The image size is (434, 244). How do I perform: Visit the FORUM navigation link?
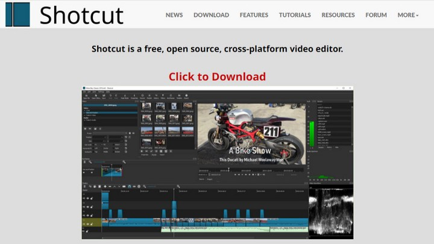pyautogui.click(x=376, y=15)
